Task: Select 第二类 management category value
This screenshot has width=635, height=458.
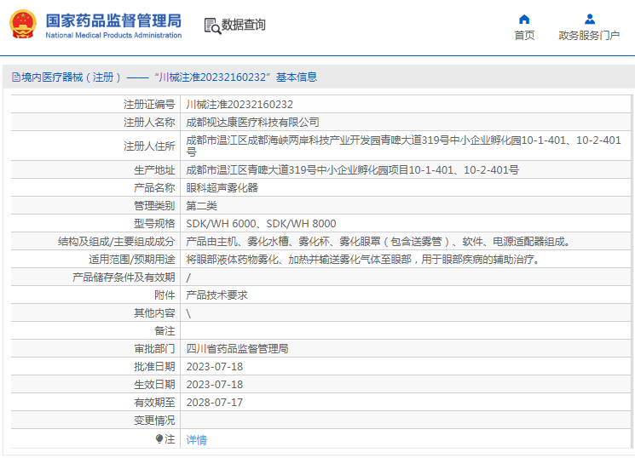Action: [x=201, y=205]
